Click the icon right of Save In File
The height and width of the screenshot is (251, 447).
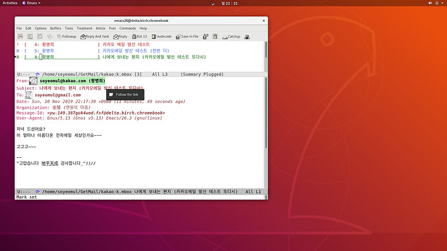[205, 36]
